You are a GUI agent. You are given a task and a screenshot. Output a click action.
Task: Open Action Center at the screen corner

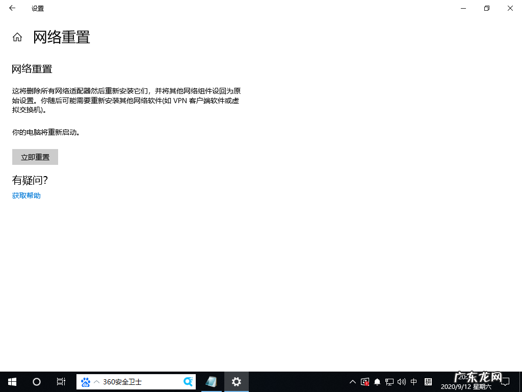[x=505, y=381]
